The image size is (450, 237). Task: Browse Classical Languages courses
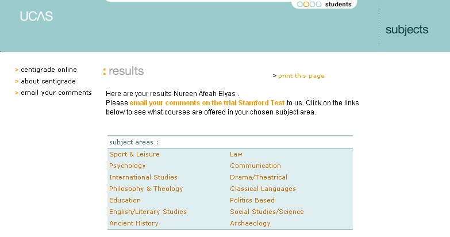(263, 189)
